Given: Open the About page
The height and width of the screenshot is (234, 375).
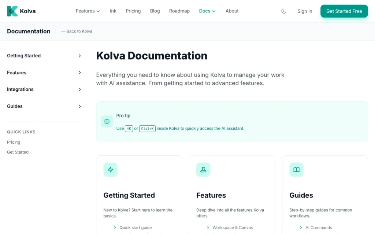Looking at the screenshot, I should coord(232,11).
